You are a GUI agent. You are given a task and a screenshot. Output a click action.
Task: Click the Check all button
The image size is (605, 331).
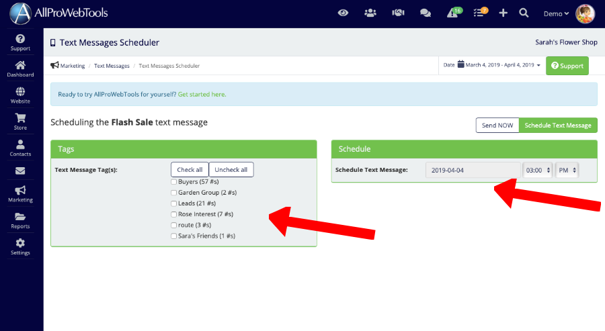coord(190,170)
